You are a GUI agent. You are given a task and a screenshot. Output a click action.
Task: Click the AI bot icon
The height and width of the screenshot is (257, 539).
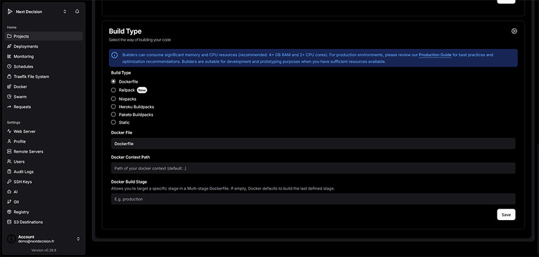point(9,192)
